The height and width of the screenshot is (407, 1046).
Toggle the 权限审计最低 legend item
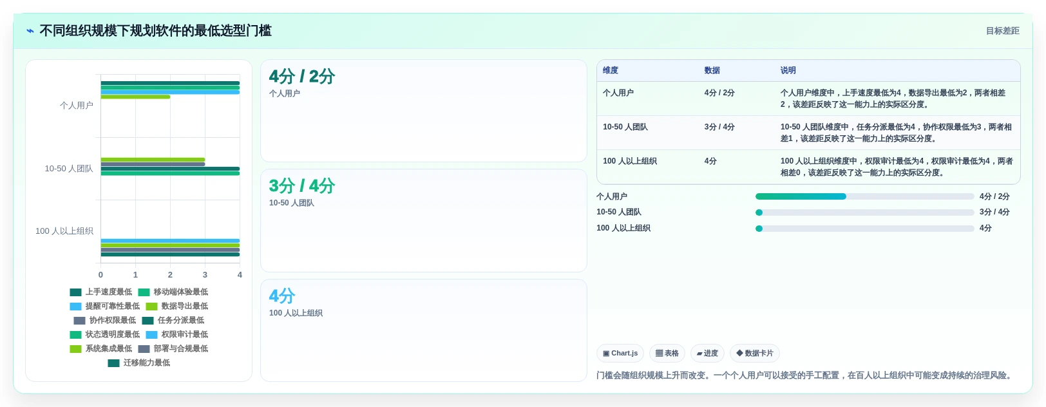click(177, 335)
